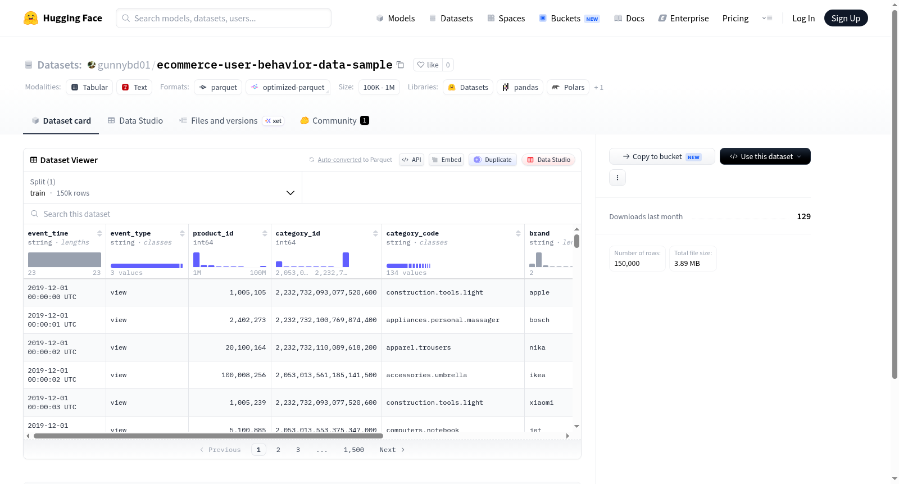Click the table vertical scrollbar thumb
This screenshot has width=899, height=484.
[x=576, y=241]
